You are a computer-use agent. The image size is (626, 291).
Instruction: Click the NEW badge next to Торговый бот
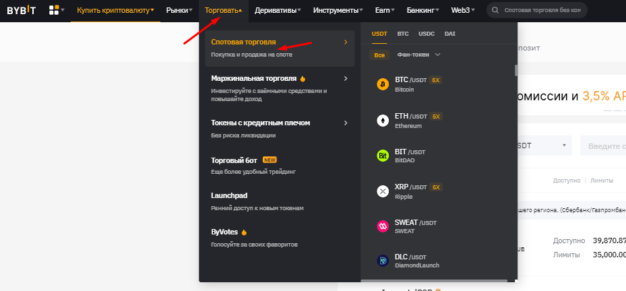pyautogui.click(x=270, y=160)
